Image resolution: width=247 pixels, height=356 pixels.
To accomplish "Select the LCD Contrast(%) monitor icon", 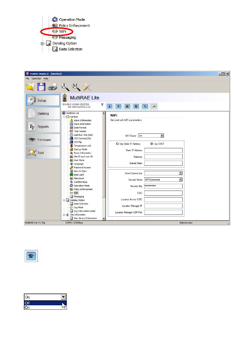I will pos(71,139).
